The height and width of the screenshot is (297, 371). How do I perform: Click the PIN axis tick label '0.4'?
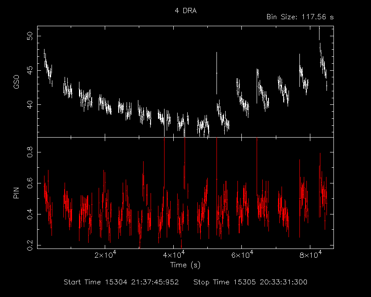(30, 214)
